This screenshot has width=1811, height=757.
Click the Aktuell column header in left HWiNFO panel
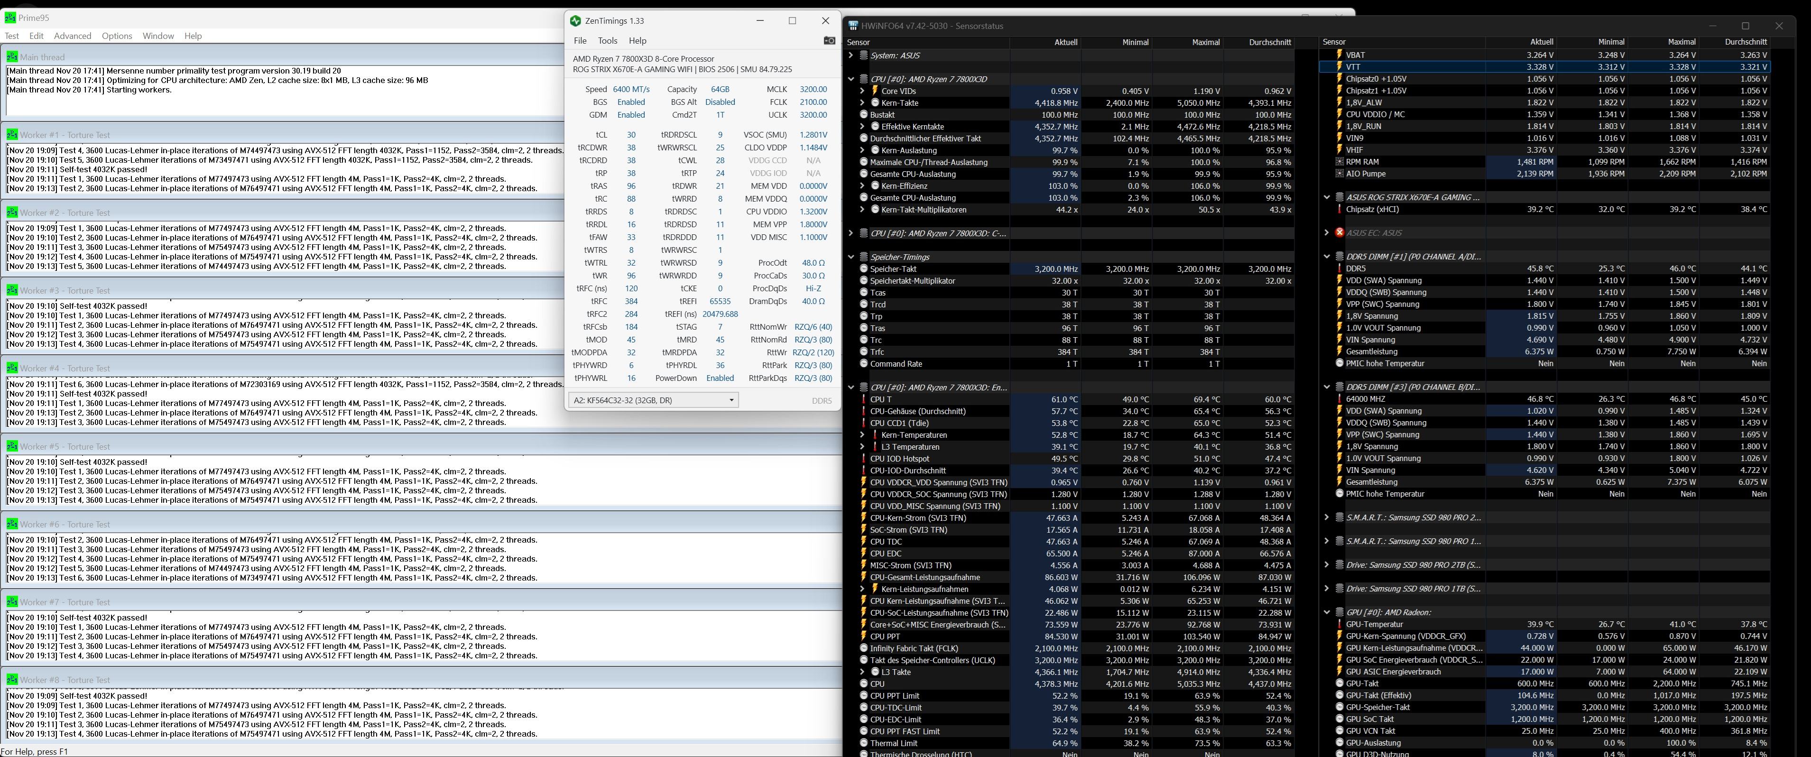(1044, 42)
